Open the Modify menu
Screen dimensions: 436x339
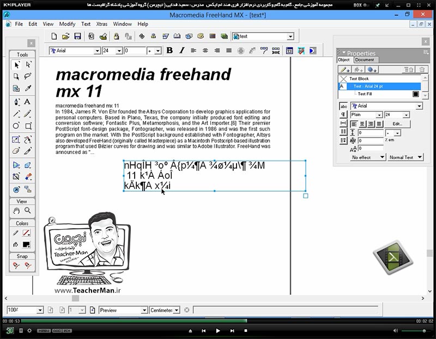[x=67, y=24]
